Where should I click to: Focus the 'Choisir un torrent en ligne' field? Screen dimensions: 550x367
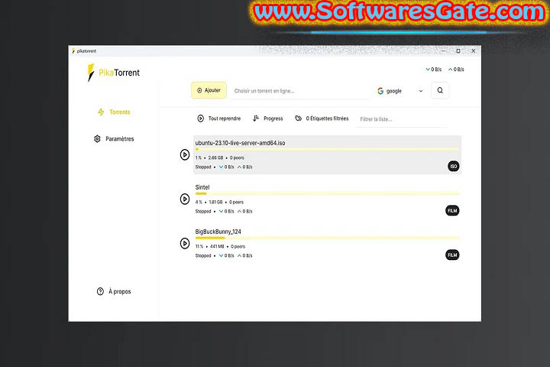(299, 91)
